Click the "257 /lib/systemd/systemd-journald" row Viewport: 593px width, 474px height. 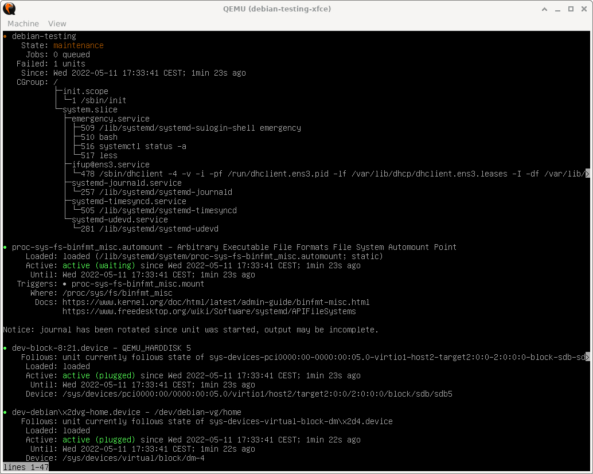click(x=157, y=192)
